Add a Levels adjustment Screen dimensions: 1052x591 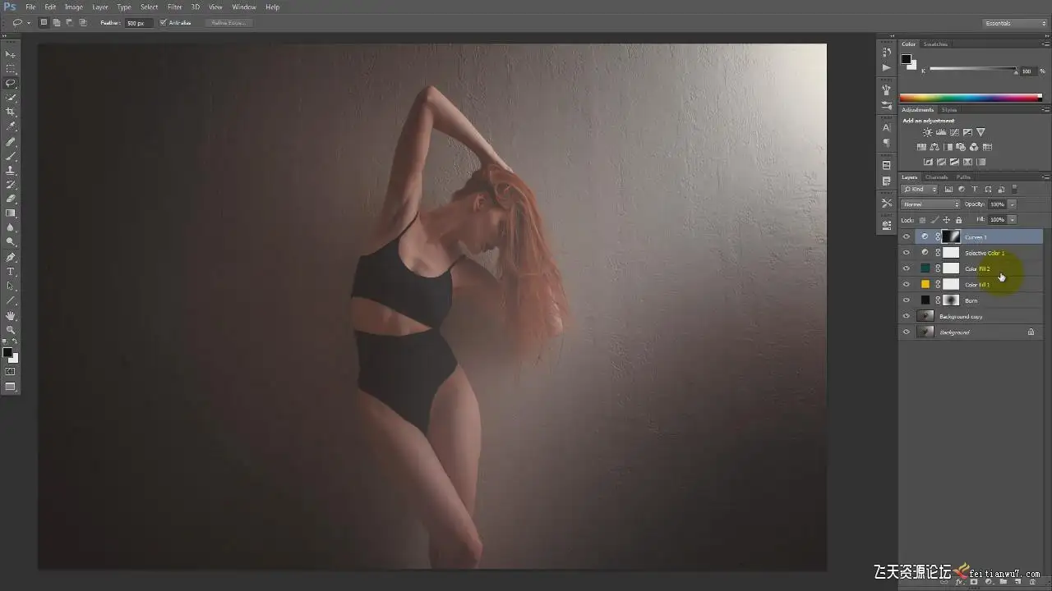point(941,132)
